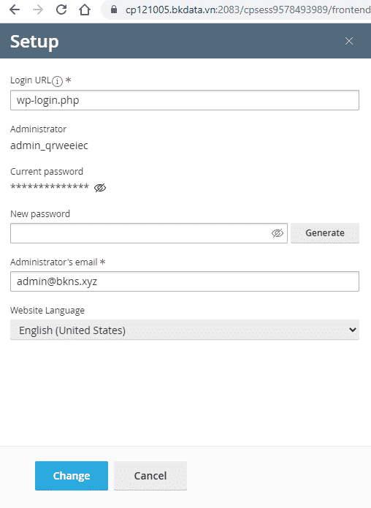
Task: Expand language list using the chevron arrow
Action: (353, 330)
